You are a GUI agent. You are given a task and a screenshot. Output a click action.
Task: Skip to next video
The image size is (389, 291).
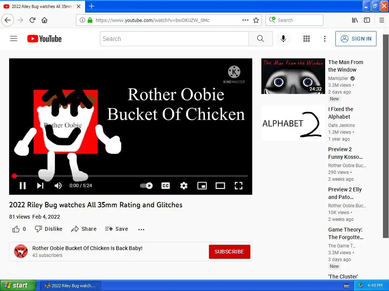tap(40, 186)
